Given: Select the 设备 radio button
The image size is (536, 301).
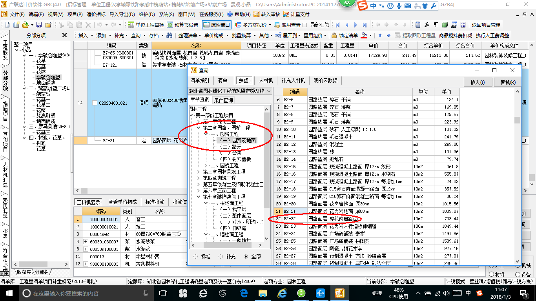Looking at the screenshot, I should coord(518,274).
